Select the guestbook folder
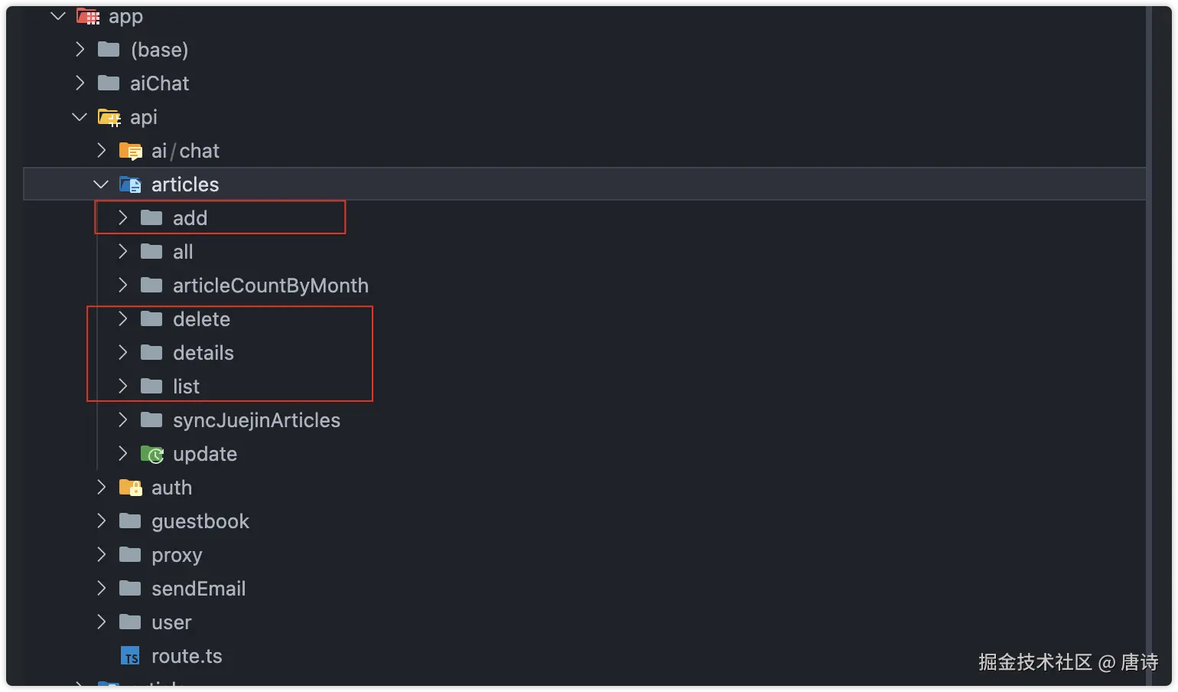The height and width of the screenshot is (692, 1178). tap(200, 521)
